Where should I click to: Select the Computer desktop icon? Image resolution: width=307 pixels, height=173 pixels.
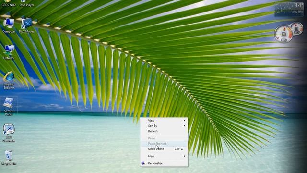coord(9,25)
